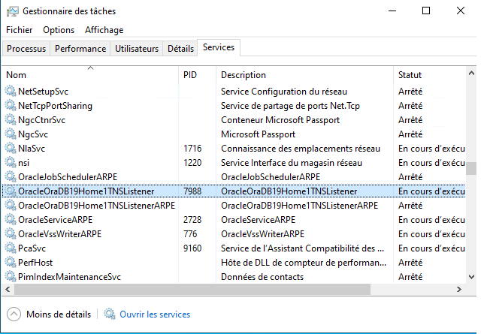The height and width of the screenshot is (334, 490).
Task: Open the Affichage menu
Action: (x=104, y=30)
